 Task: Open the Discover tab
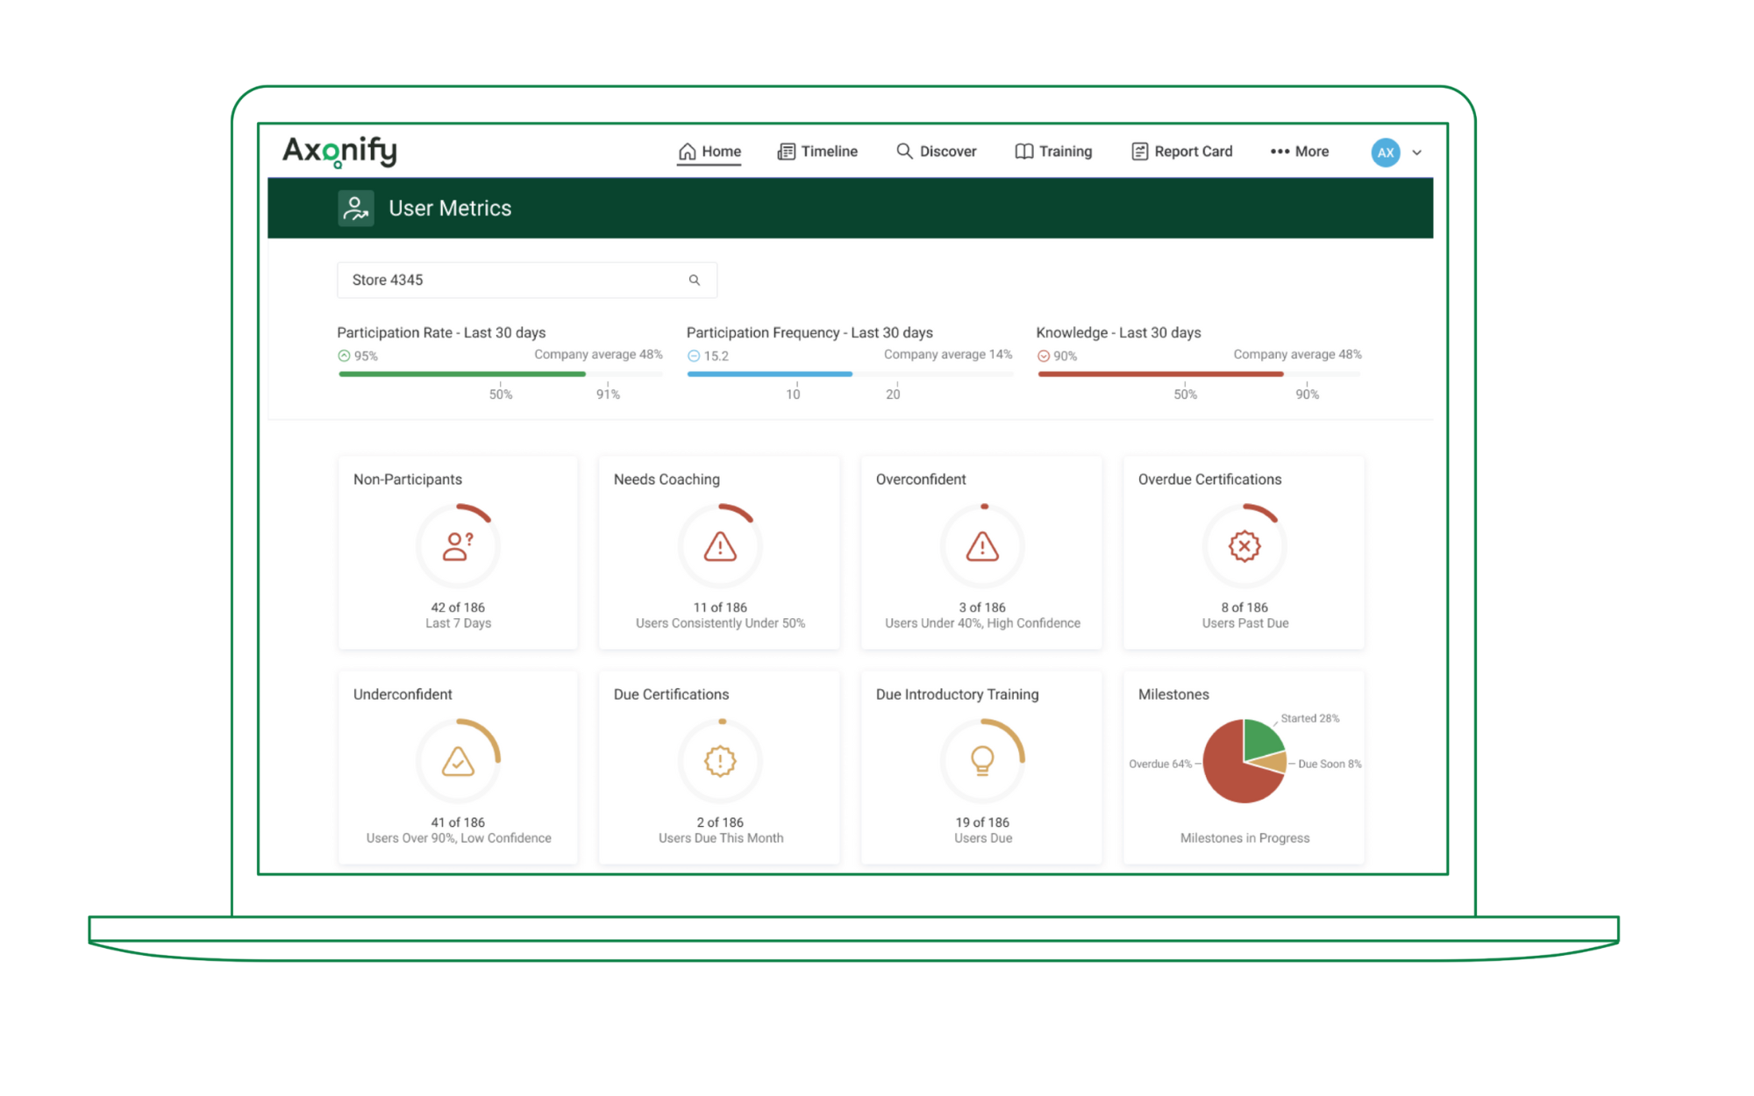(x=936, y=152)
